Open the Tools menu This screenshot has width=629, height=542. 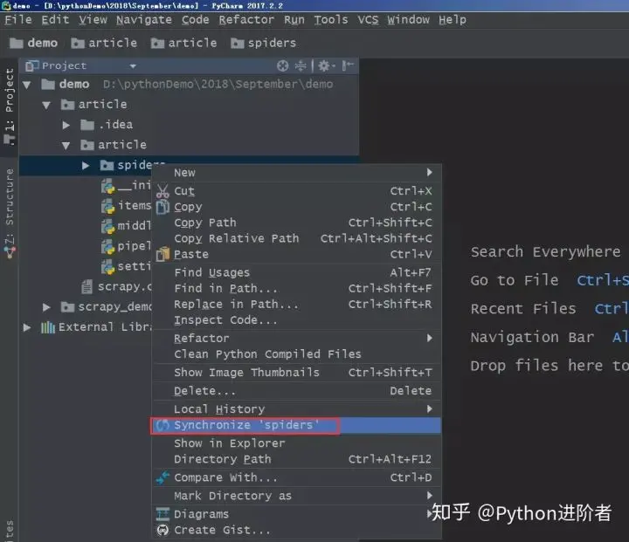[x=331, y=20]
